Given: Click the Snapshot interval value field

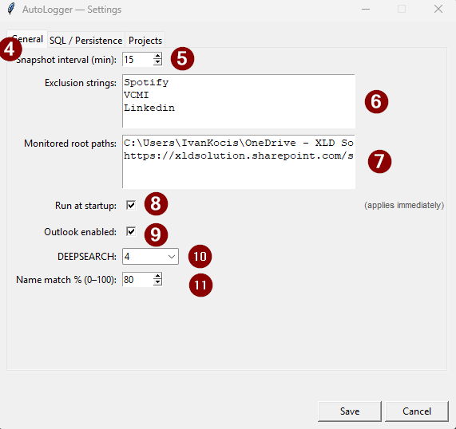Looking at the screenshot, I should click(138, 59).
